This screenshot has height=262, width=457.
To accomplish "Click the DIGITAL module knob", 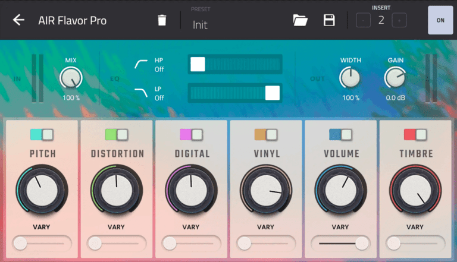I will (191, 190).
